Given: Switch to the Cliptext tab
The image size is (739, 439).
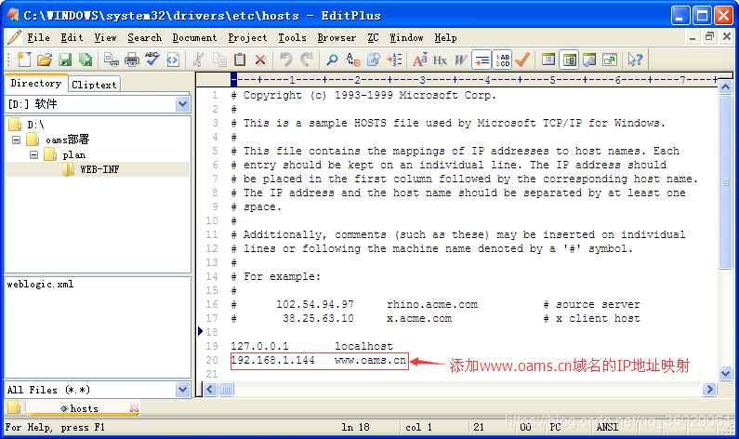Looking at the screenshot, I should point(94,85).
